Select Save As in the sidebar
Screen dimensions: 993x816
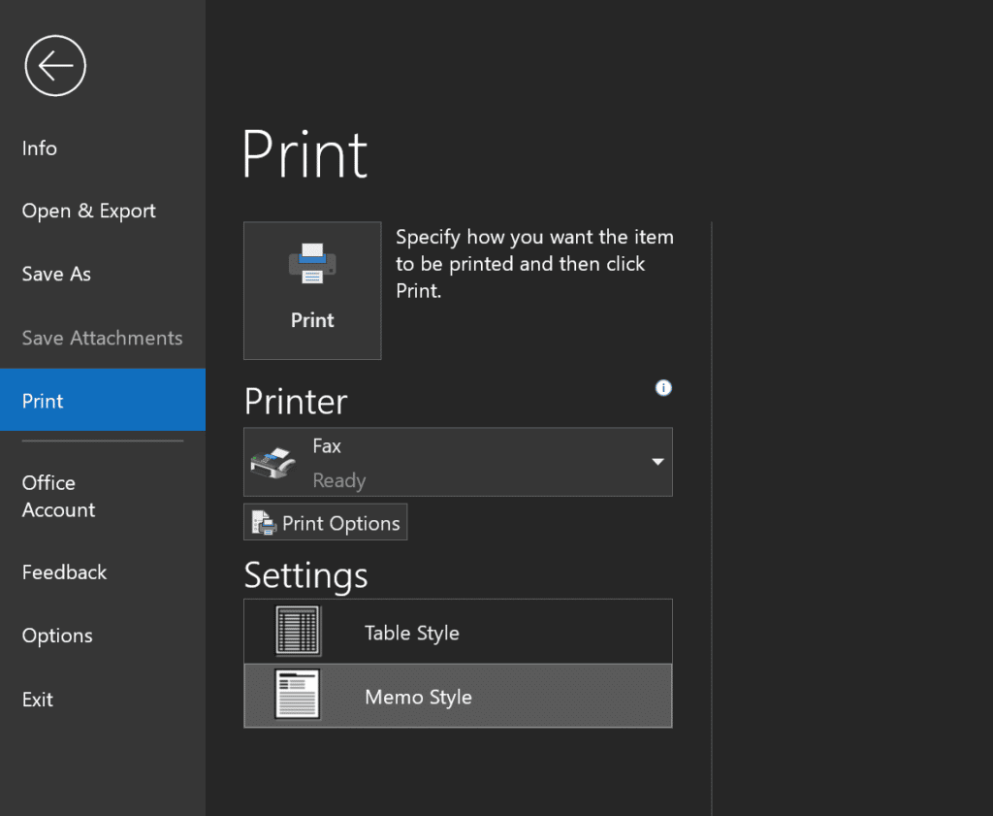pos(55,274)
